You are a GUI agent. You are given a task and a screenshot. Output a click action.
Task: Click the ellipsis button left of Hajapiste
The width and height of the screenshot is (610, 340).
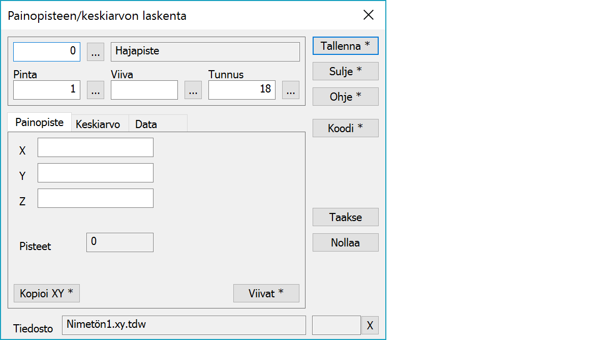click(x=96, y=51)
